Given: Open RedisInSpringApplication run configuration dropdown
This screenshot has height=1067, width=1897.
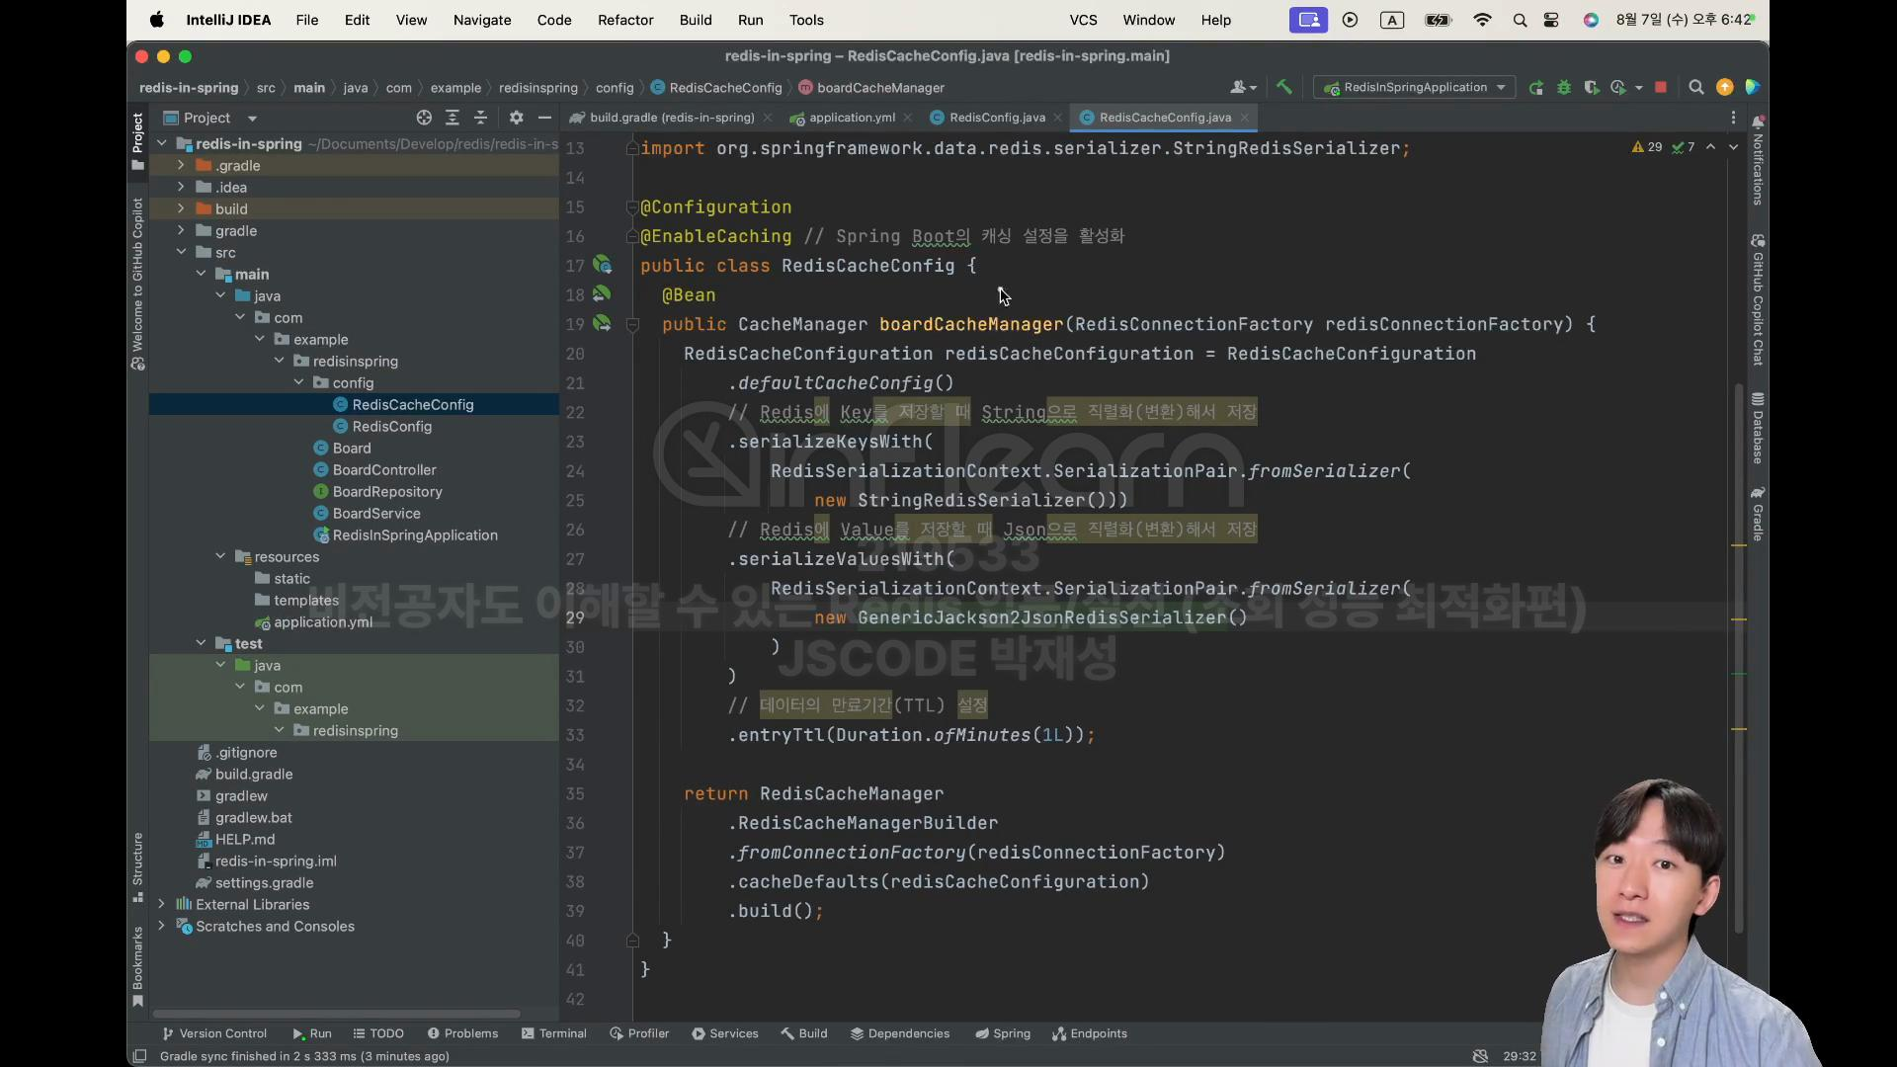Looking at the screenshot, I should pyautogui.click(x=1414, y=88).
